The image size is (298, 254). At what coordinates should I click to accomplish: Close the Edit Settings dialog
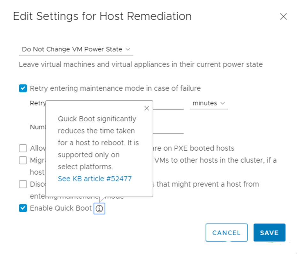click(x=283, y=17)
